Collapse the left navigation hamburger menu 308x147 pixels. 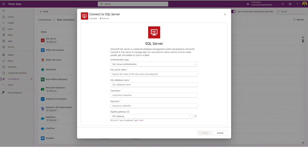tap(4, 11)
